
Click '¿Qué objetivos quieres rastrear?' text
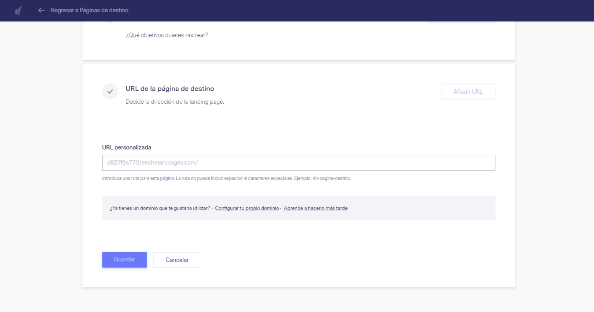click(166, 35)
